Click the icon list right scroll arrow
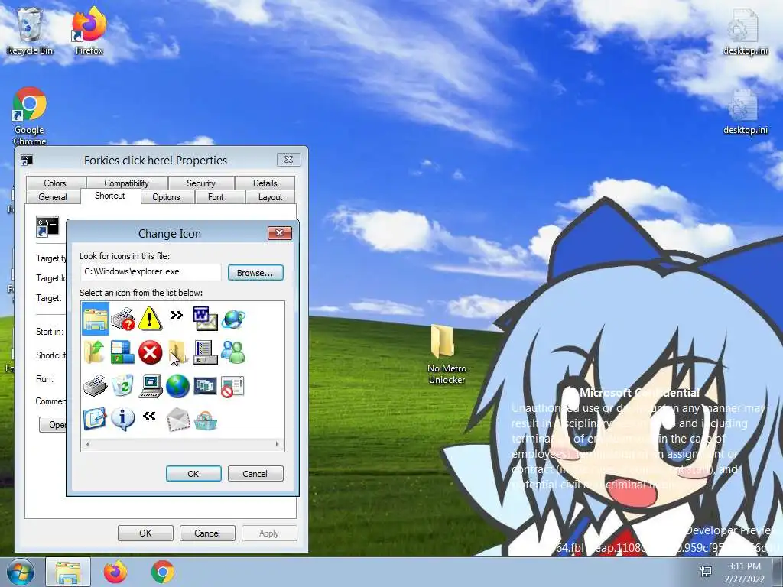 pyautogui.click(x=277, y=444)
